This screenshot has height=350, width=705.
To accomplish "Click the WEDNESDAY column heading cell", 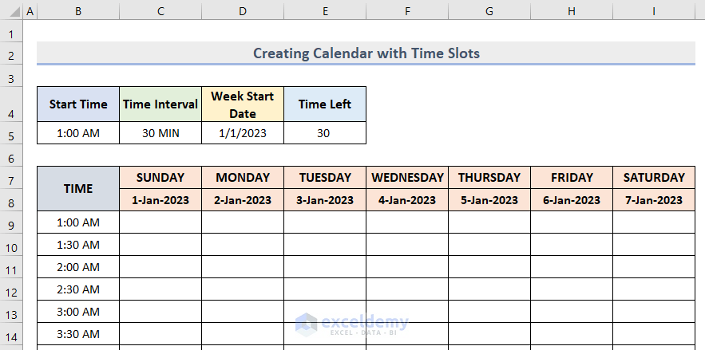I will pyautogui.click(x=407, y=178).
